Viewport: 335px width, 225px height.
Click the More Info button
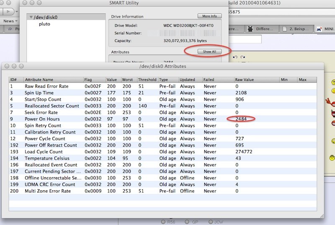coord(209,16)
